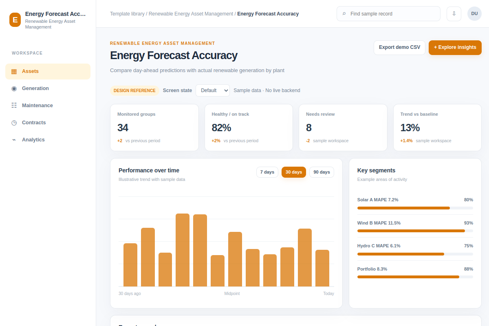Click the orange E app logo
The height and width of the screenshot is (326, 489).
point(15,20)
